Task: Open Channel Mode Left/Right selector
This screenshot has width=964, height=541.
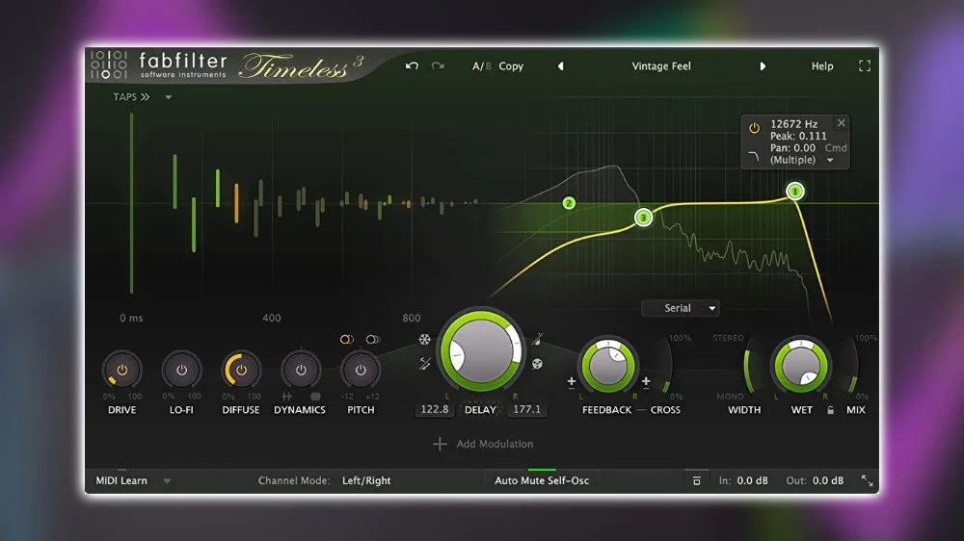Action: (366, 480)
